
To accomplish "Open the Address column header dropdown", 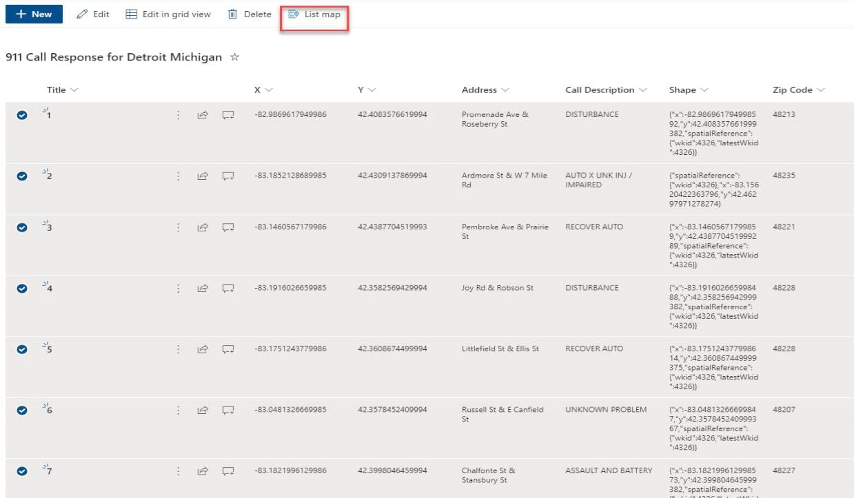I will point(485,90).
